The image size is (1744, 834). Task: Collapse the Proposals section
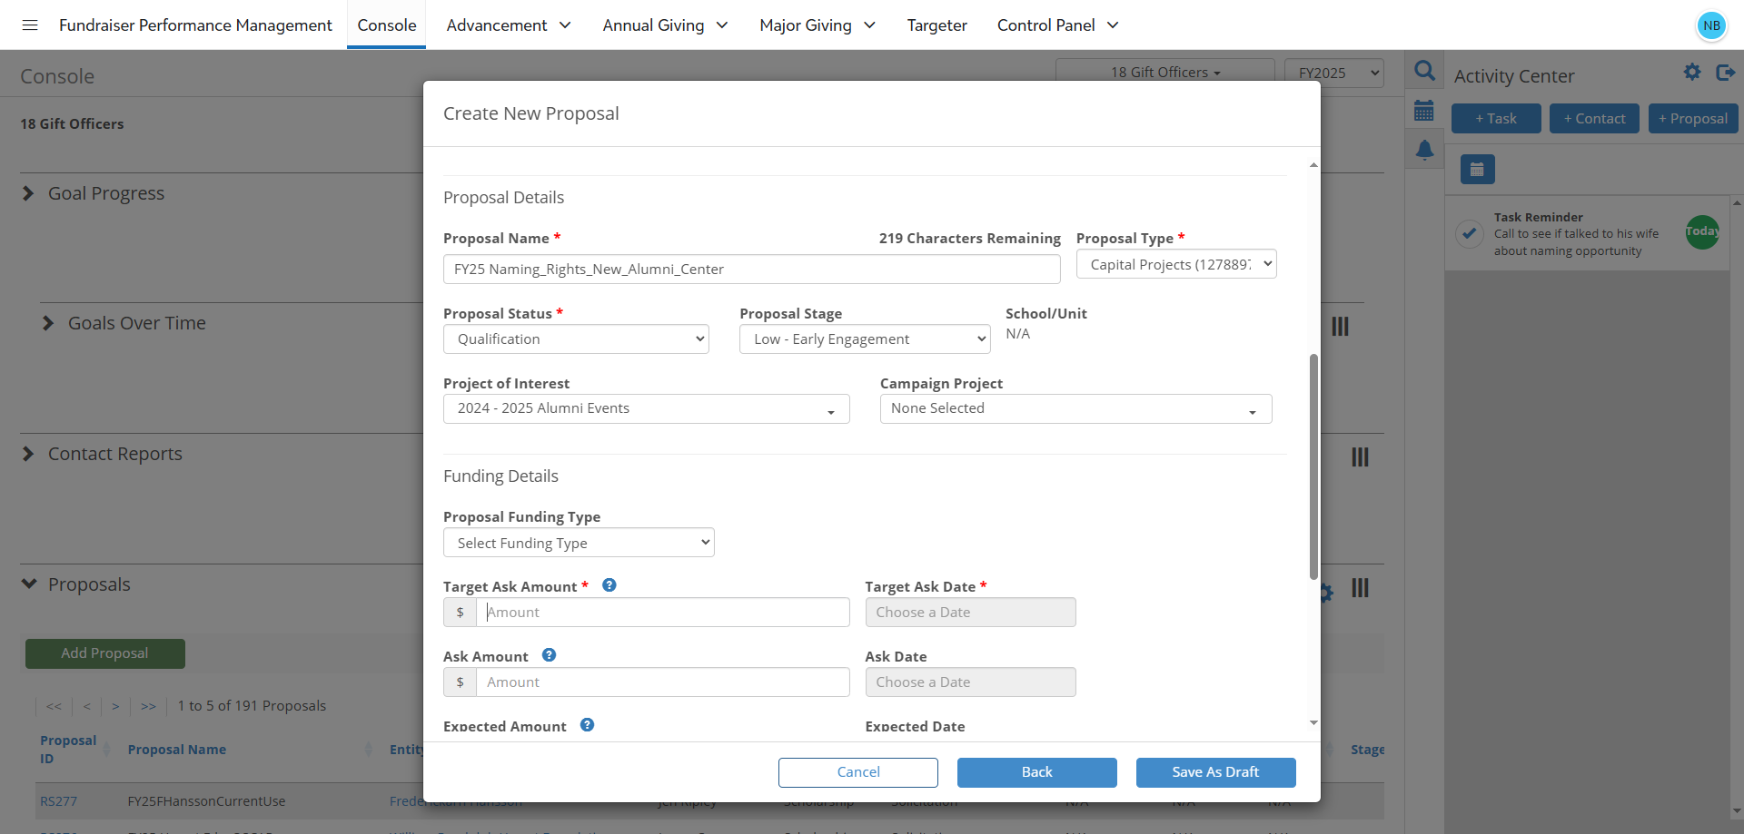[x=29, y=584]
